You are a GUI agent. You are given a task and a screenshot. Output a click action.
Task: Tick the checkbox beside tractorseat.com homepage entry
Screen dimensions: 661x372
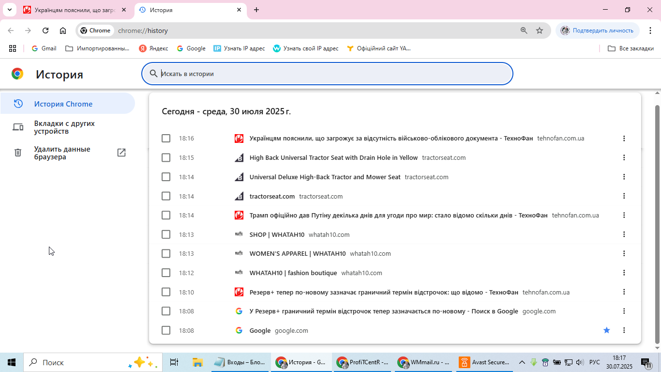point(166,196)
